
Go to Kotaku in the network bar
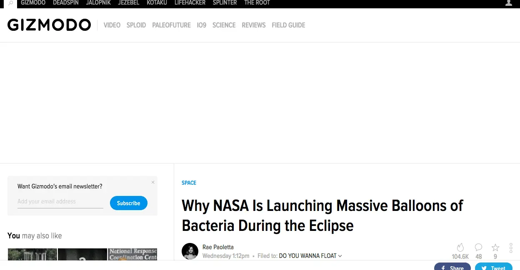click(x=157, y=3)
